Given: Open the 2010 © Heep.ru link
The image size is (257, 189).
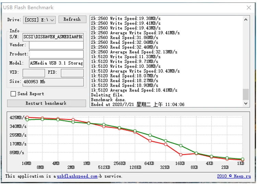Looking at the screenshot, I should point(234,176).
